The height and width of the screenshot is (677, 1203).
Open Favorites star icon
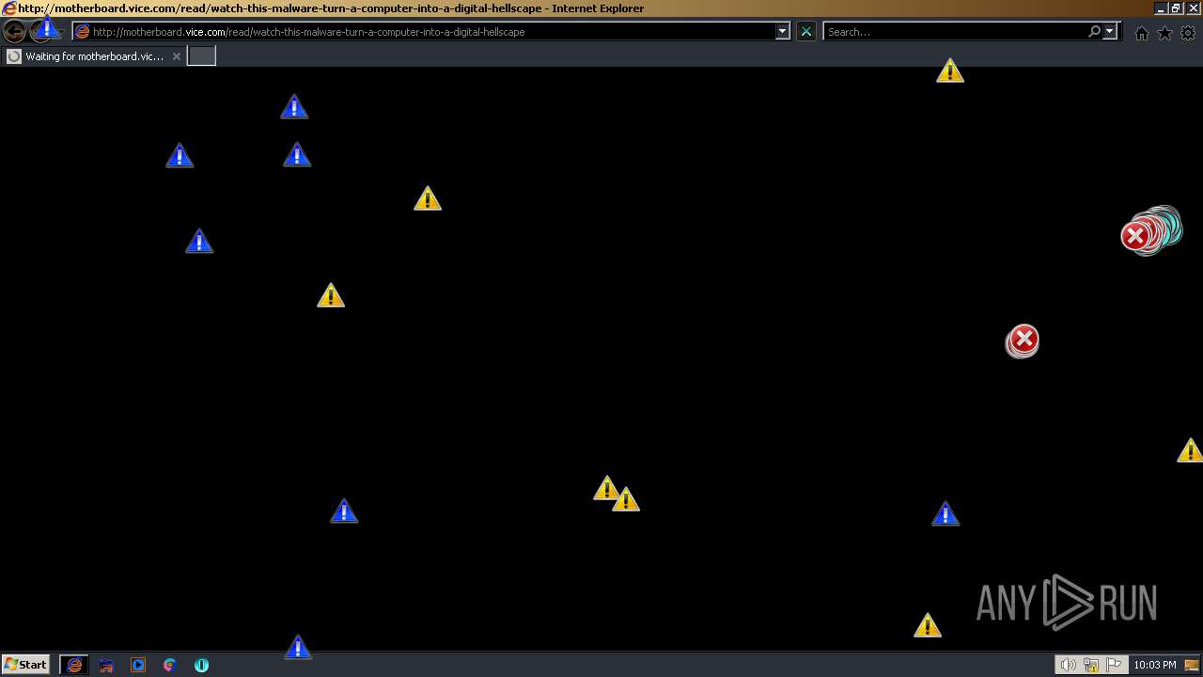coord(1164,33)
